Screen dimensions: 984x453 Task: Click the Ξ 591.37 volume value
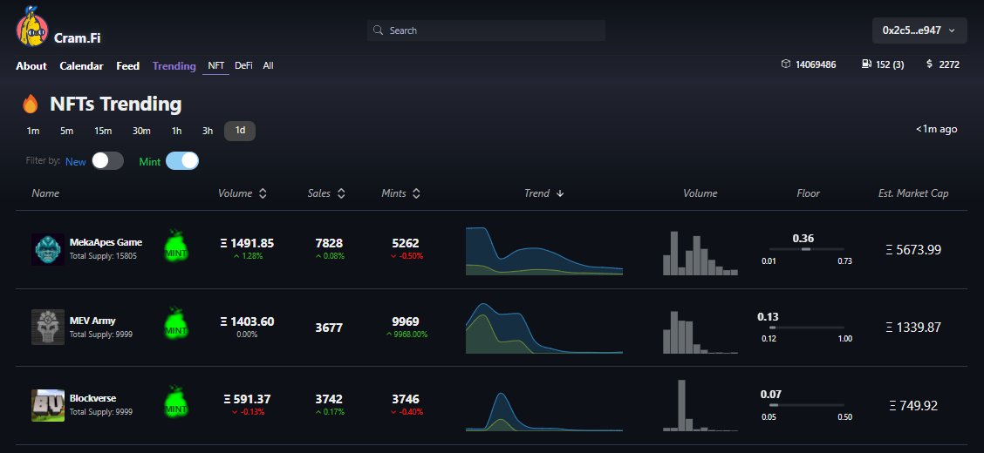coord(247,399)
